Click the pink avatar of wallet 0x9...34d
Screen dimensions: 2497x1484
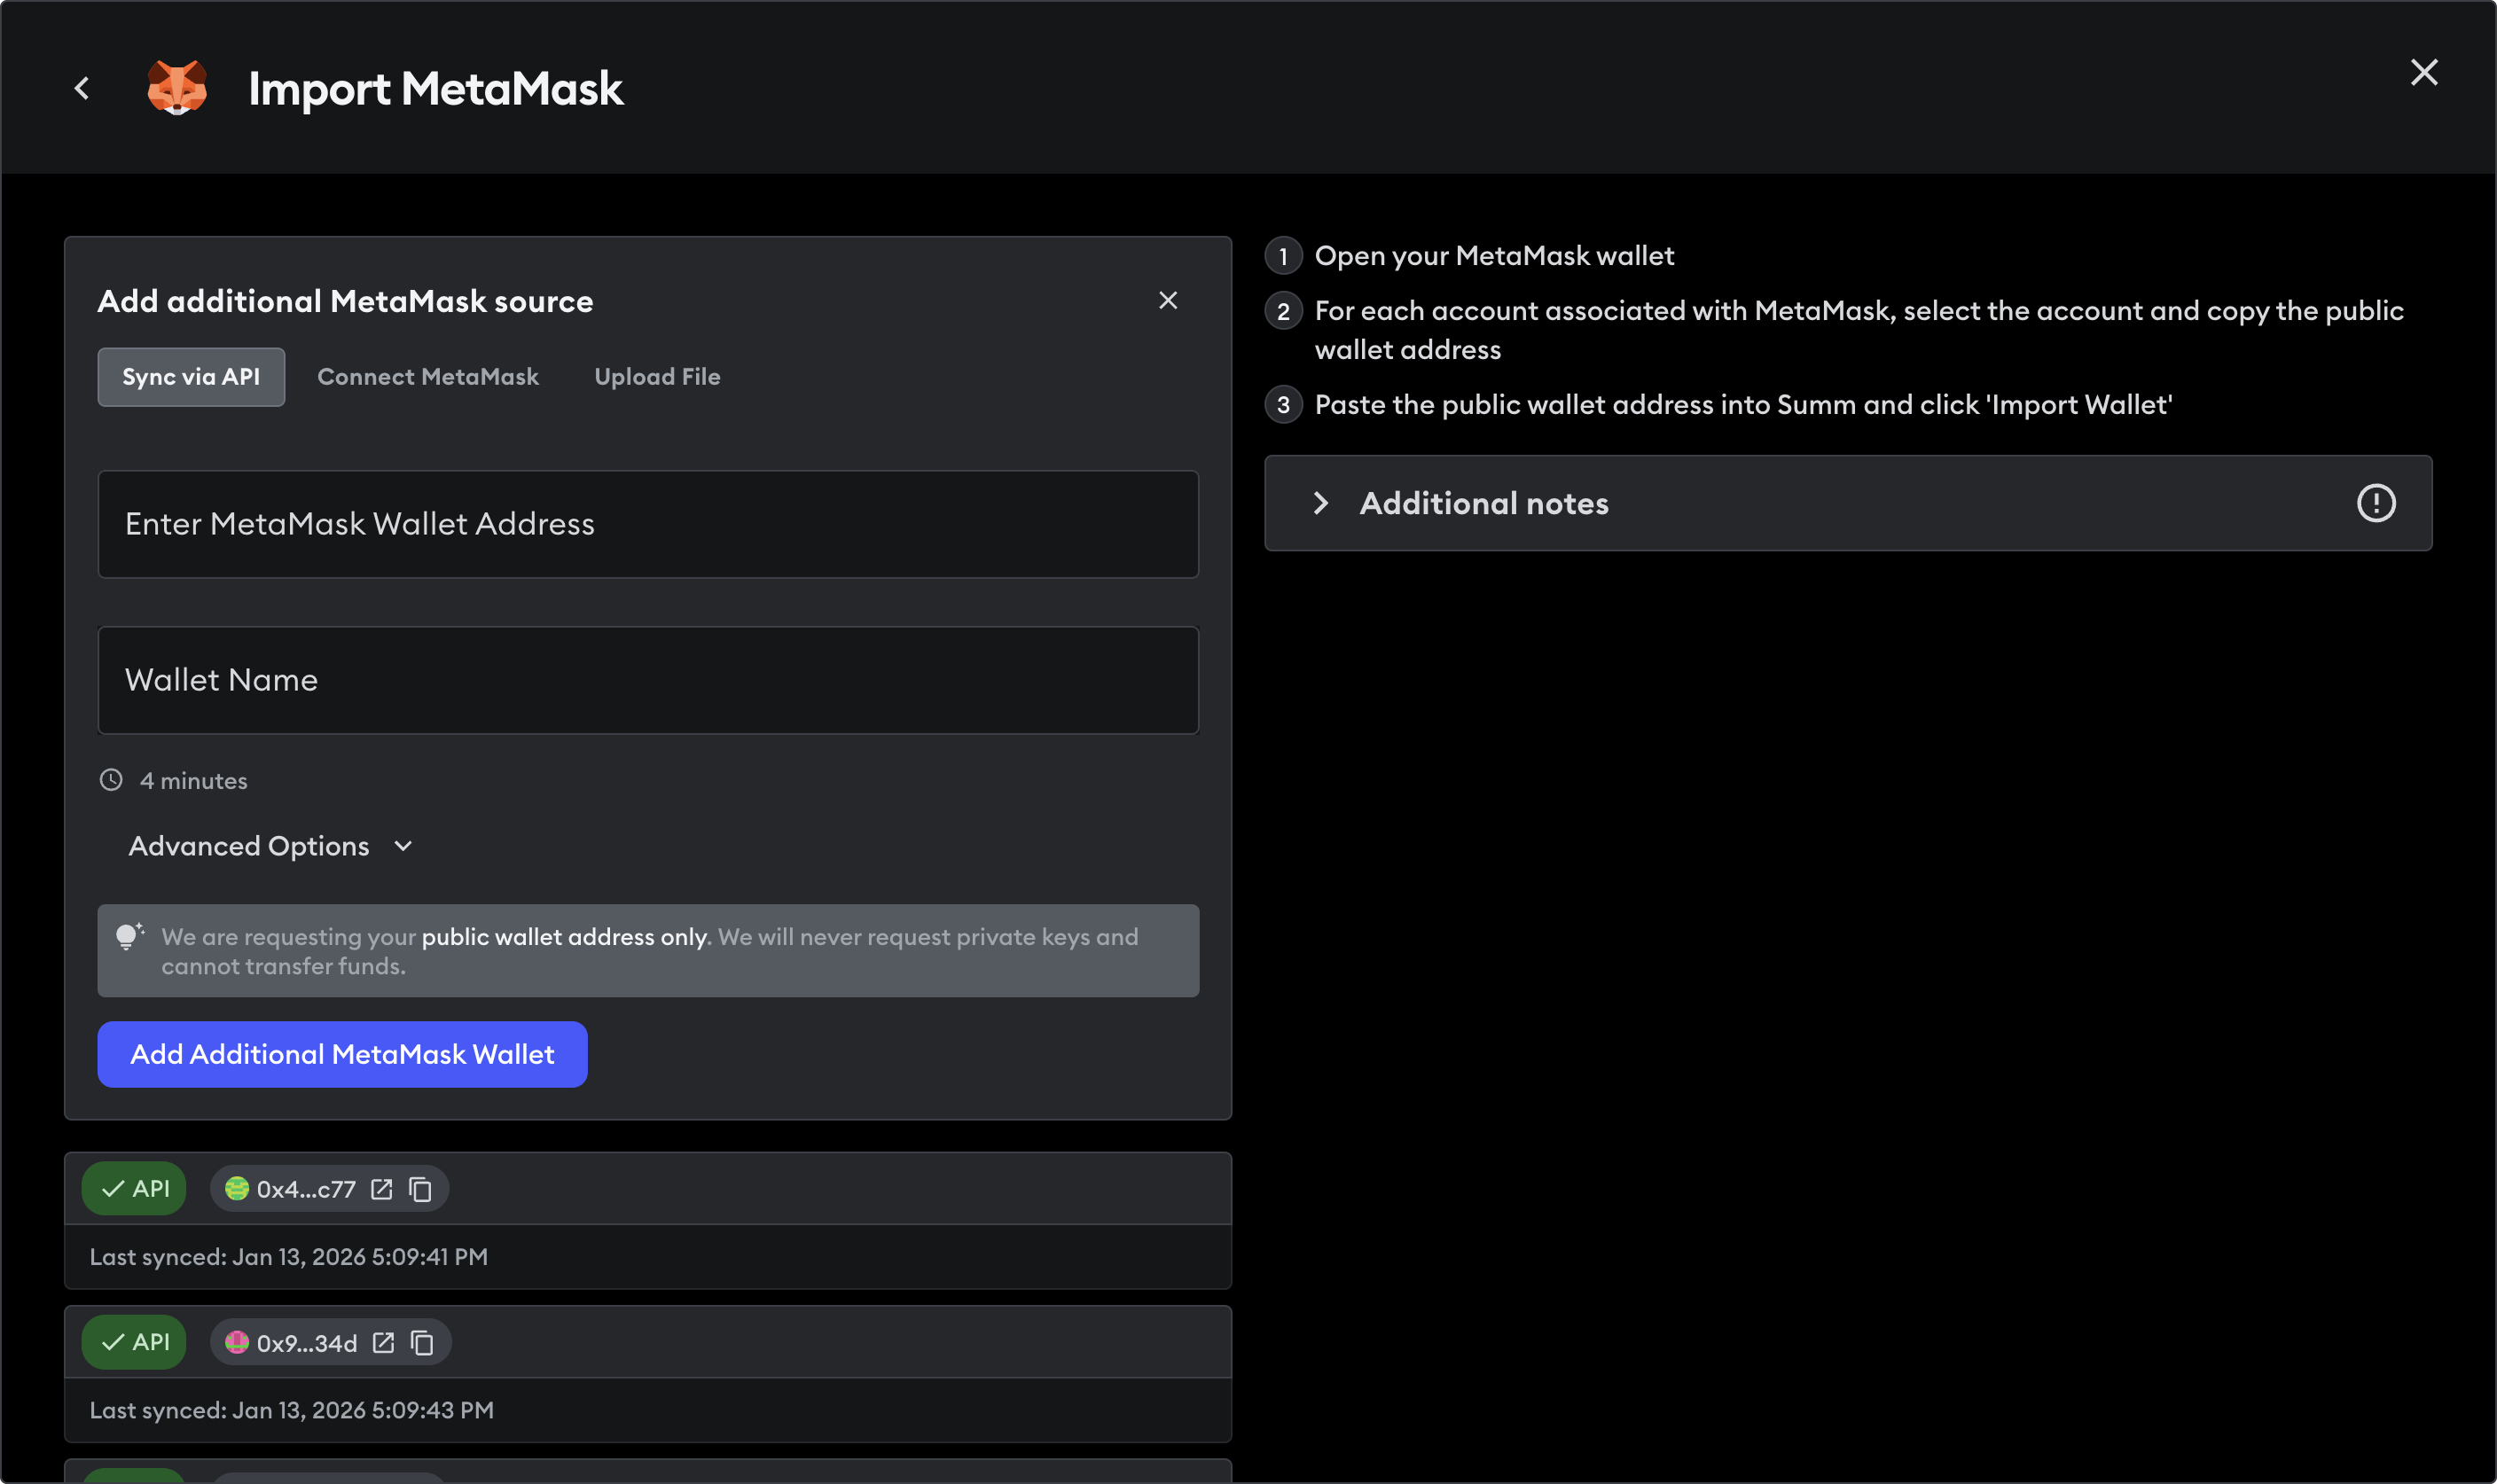[x=237, y=1342]
